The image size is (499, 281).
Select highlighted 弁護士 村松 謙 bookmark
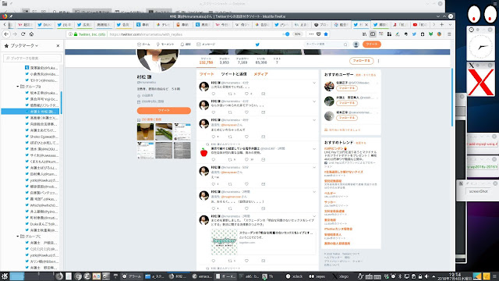tap(30, 112)
